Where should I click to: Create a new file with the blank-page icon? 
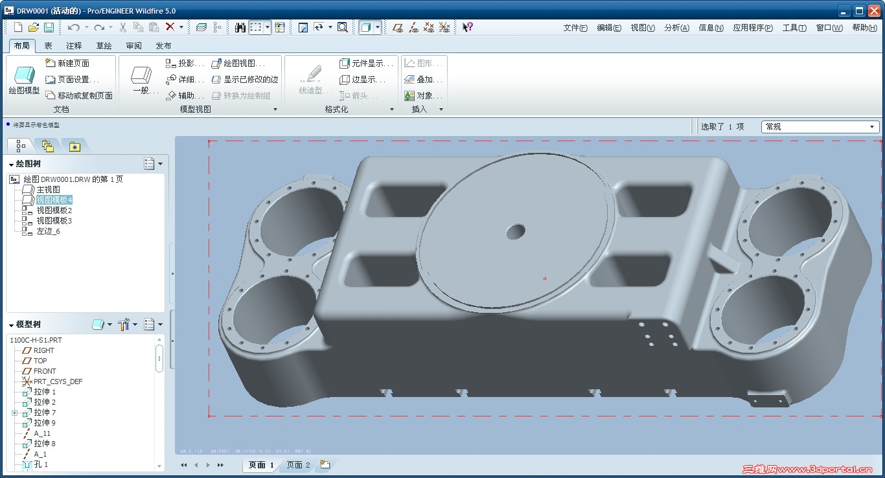pyautogui.click(x=18, y=27)
